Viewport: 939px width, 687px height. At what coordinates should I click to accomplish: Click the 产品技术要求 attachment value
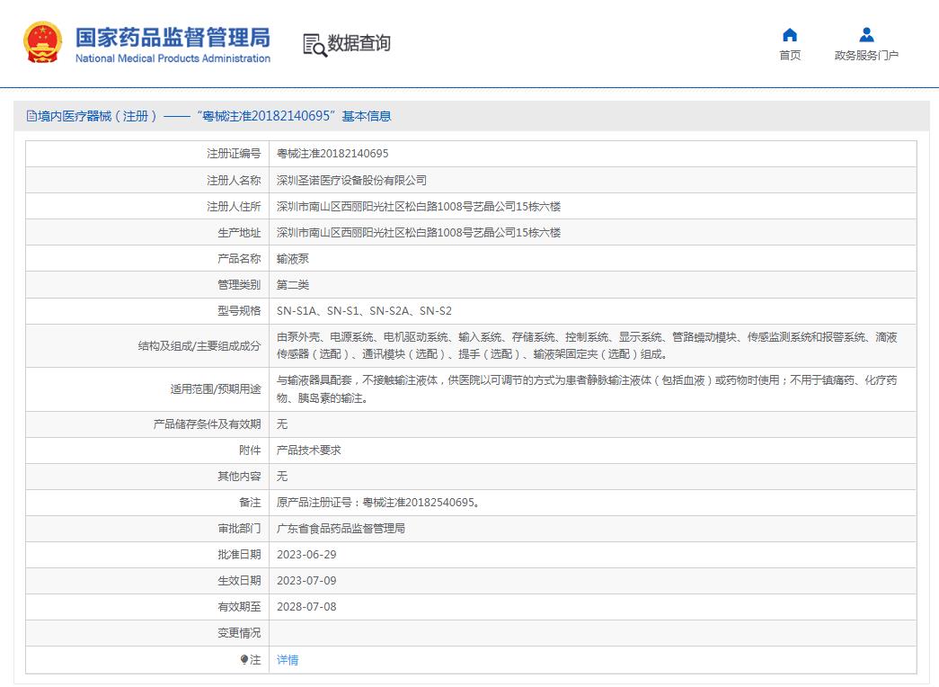[308, 451]
